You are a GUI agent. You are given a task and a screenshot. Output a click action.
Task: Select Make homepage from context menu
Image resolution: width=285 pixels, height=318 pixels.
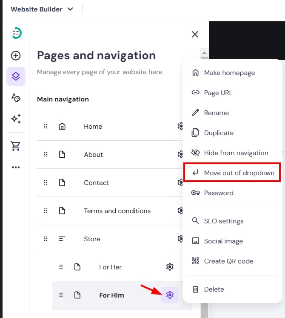[229, 73]
